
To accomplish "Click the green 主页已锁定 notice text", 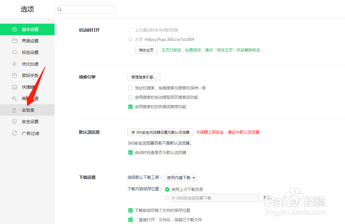I will click(x=211, y=50).
